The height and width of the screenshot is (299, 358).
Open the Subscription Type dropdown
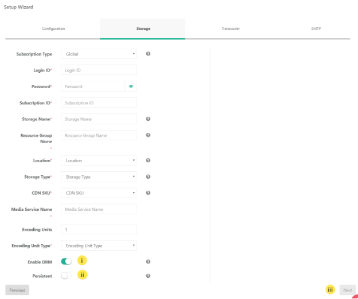[99, 54]
